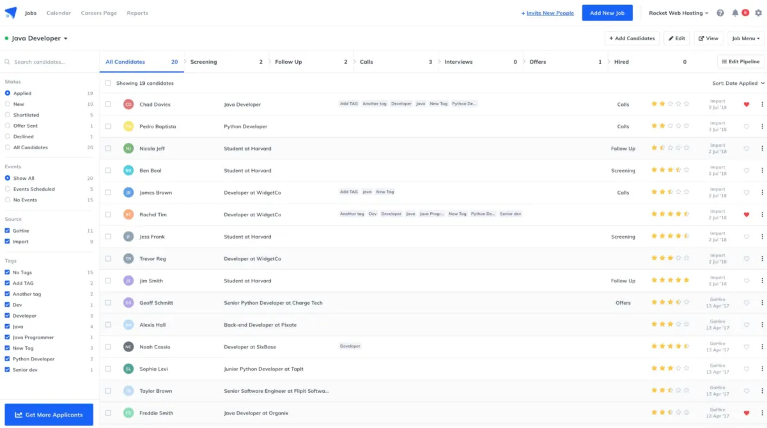Open the three-dot menu for Rachel Tim
The image size is (767, 428).
[x=762, y=214]
